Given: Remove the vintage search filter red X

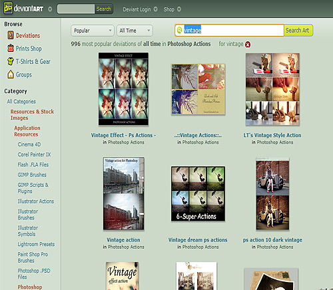Looking at the screenshot, I should tap(248, 45).
